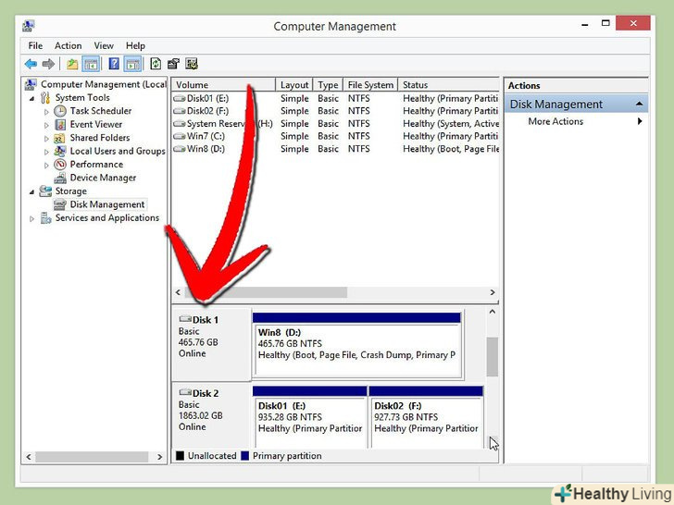The width and height of the screenshot is (674, 505).
Task: Select Disk Management in the tree
Action: [x=107, y=204]
